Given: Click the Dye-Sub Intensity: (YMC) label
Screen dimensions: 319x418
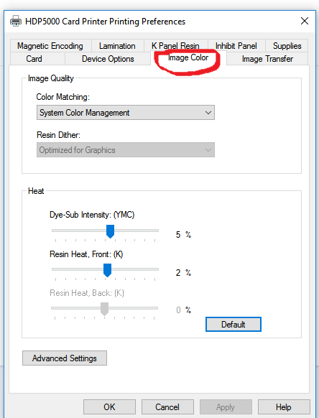Looking at the screenshot, I should click(92, 215).
